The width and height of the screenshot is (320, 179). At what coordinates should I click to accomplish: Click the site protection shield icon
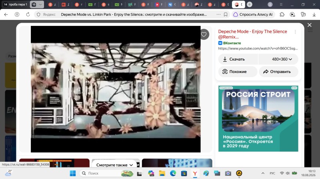tap(38, 14)
